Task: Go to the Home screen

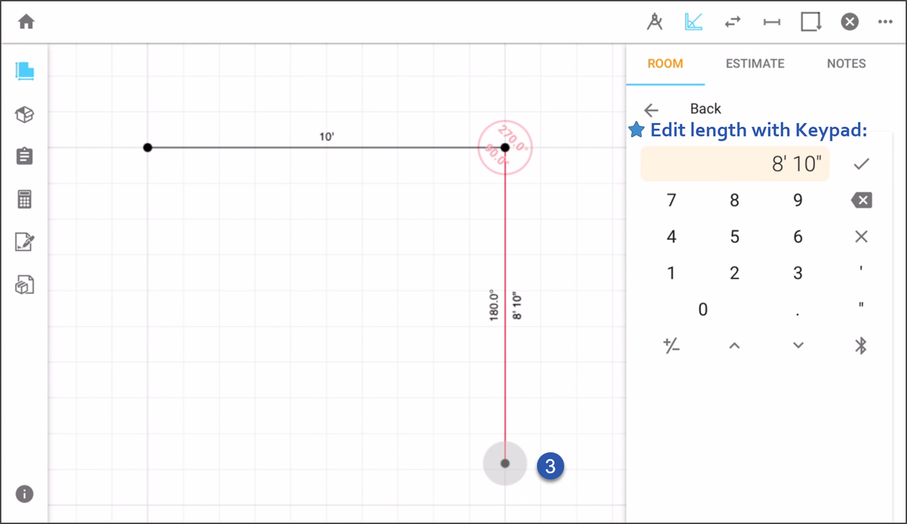Action: tap(26, 22)
